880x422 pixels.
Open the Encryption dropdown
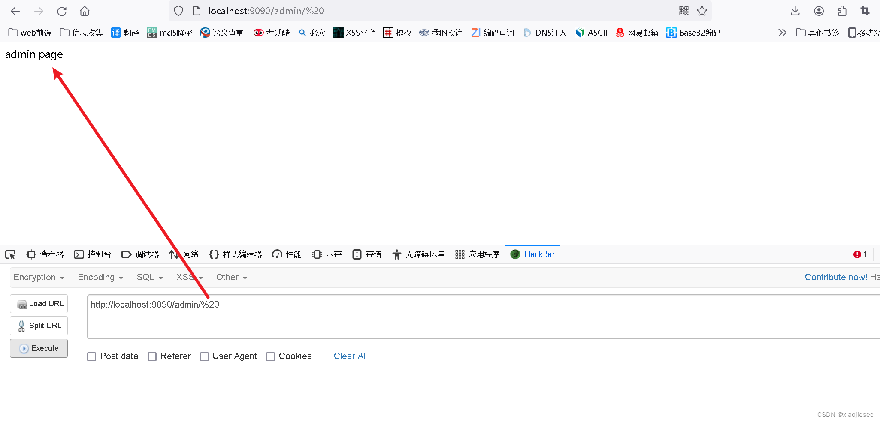click(39, 277)
